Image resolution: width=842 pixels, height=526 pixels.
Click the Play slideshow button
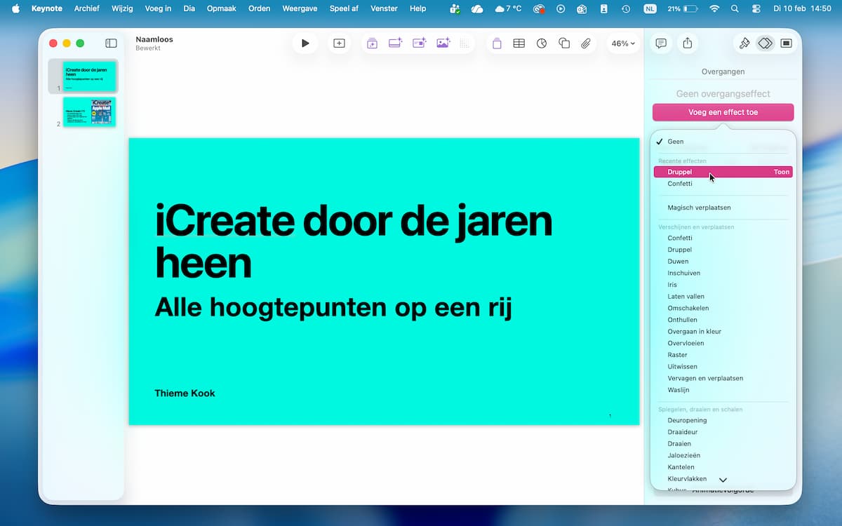point(305,43)
